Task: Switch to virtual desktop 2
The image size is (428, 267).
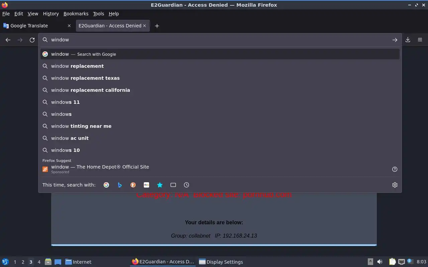Action: pyautogui.click(x=23, y=262)
